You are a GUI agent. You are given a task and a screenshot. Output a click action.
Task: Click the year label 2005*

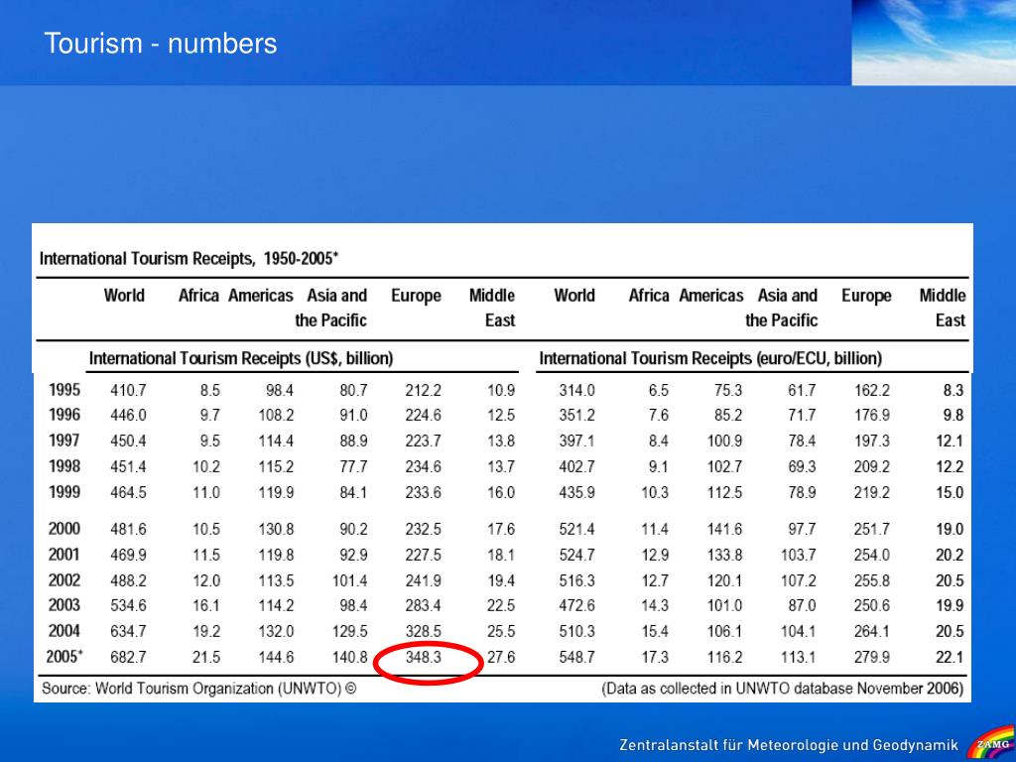coord(64,657)
